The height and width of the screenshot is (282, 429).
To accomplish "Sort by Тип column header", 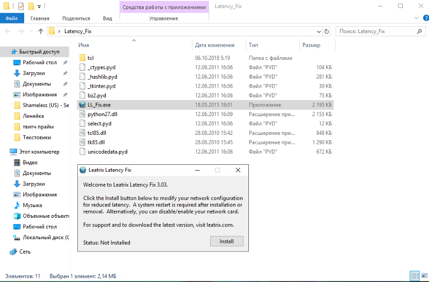I will [253, 45].
